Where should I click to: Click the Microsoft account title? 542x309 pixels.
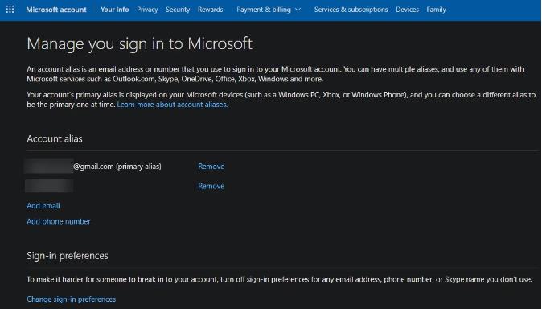coord(56,10)
